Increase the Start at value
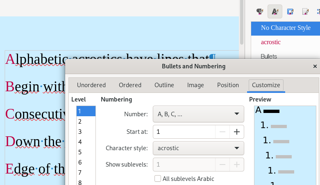320x185 pixels. point(237,132)
